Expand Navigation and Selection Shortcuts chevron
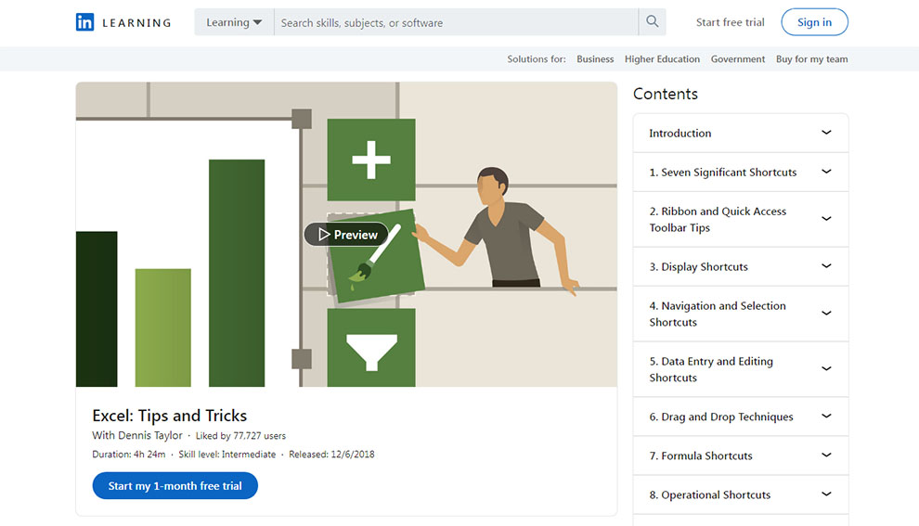 (826, 313)
